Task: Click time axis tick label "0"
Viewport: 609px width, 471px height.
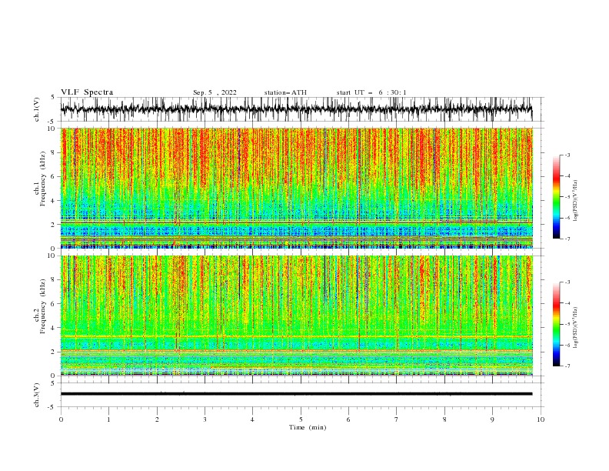Action: (x=61, y=419)
